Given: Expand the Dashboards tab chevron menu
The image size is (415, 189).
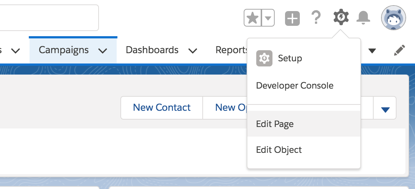Looking at the screenshot, I should point(193,51).
